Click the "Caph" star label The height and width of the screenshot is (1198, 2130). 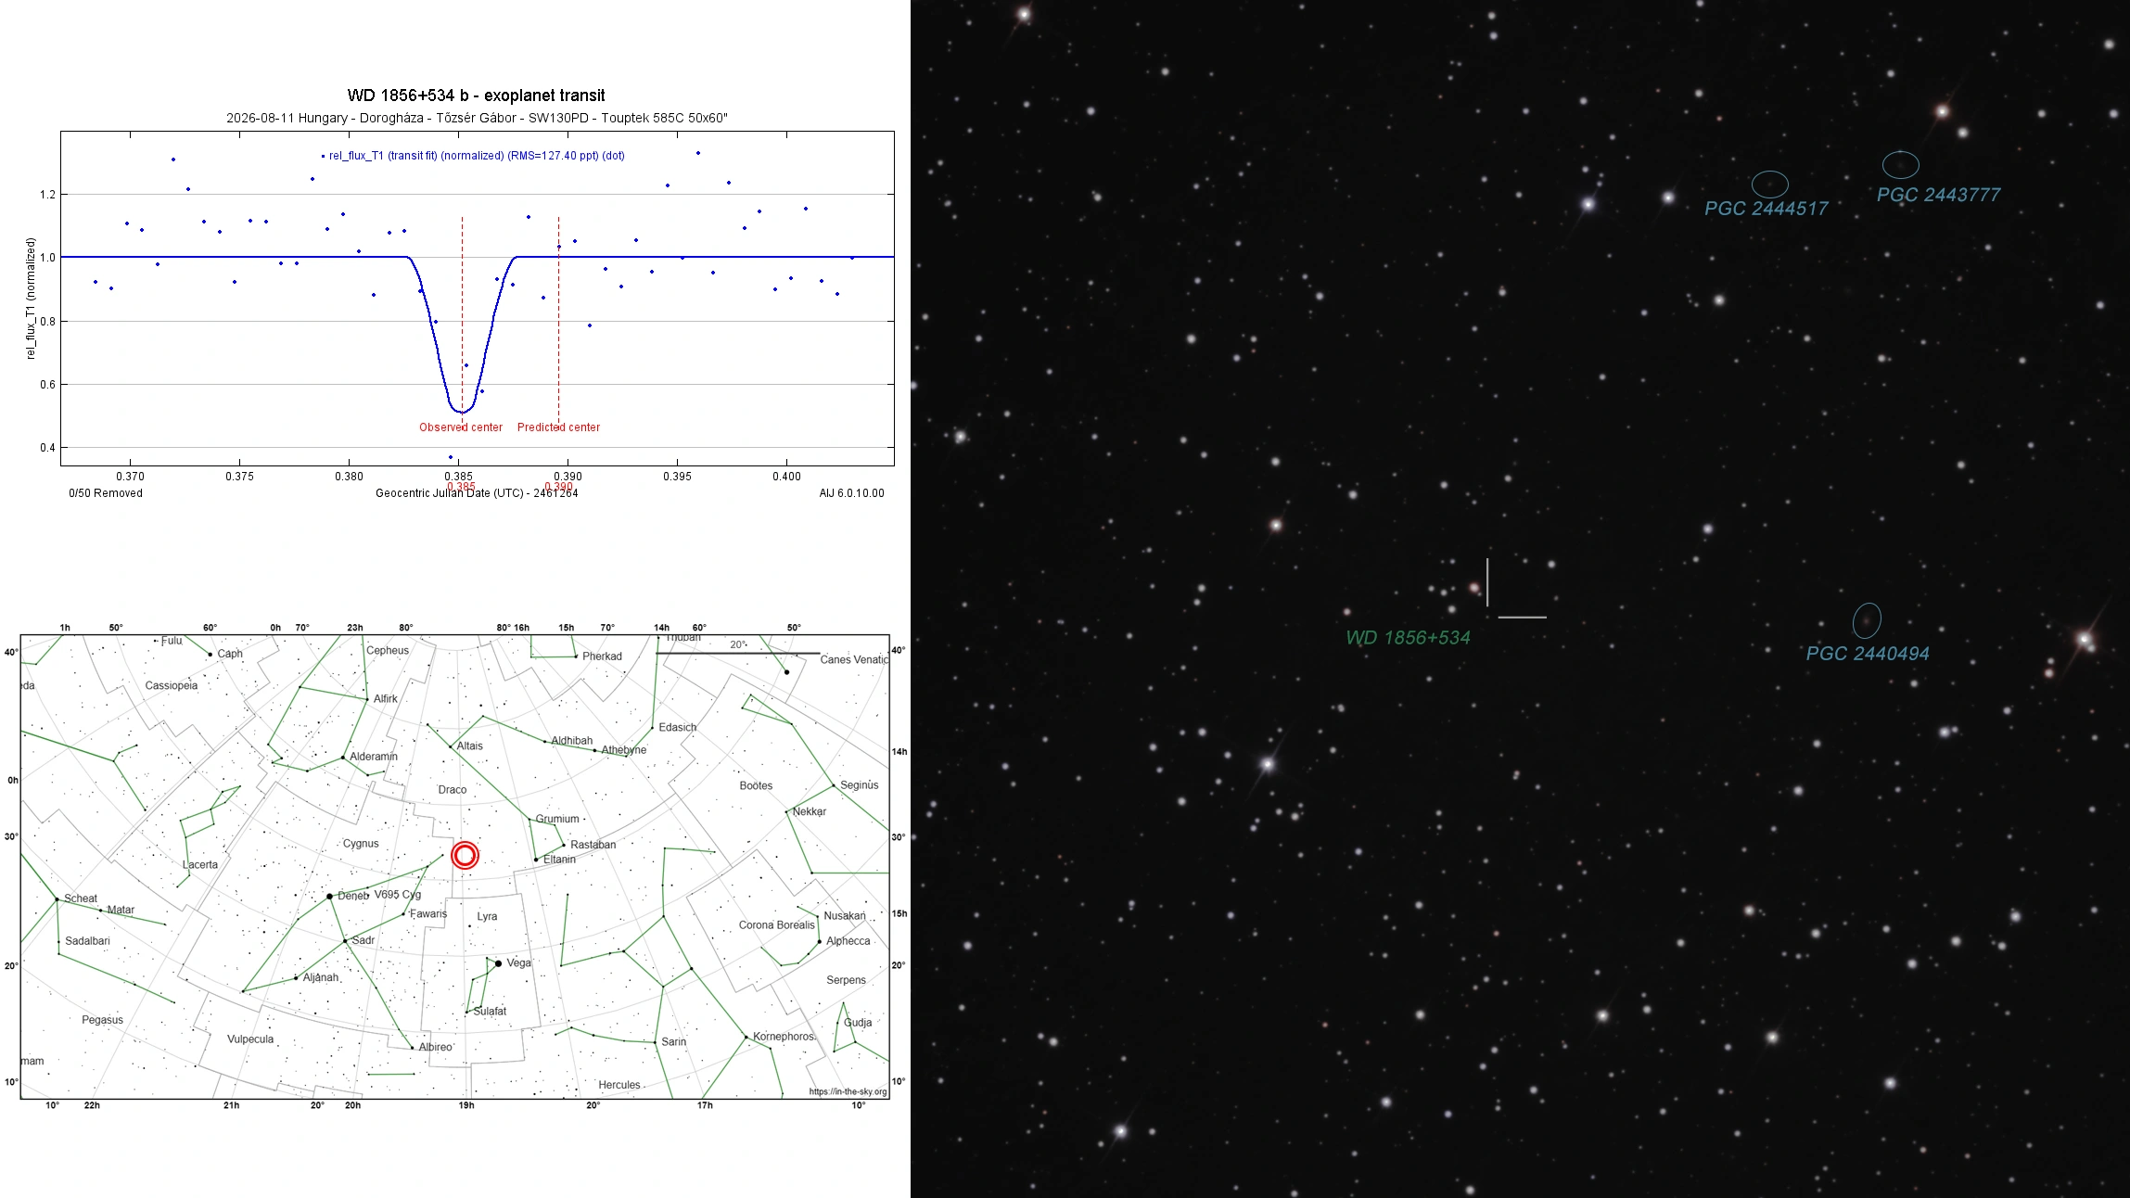point(230,654)
